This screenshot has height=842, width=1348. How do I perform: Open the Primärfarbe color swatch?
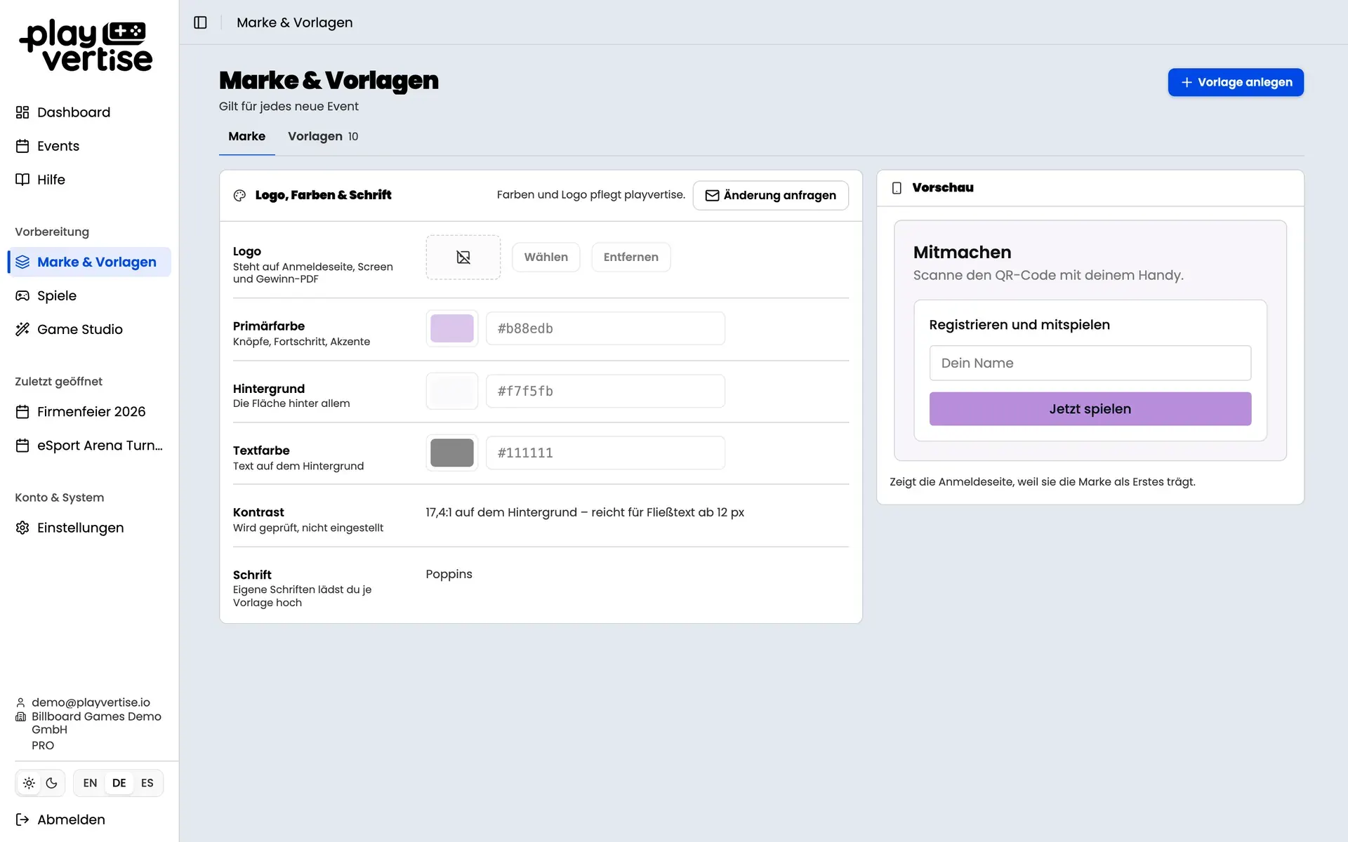452,328
